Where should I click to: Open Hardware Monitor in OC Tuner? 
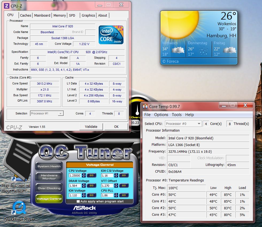tap(49, 177)
